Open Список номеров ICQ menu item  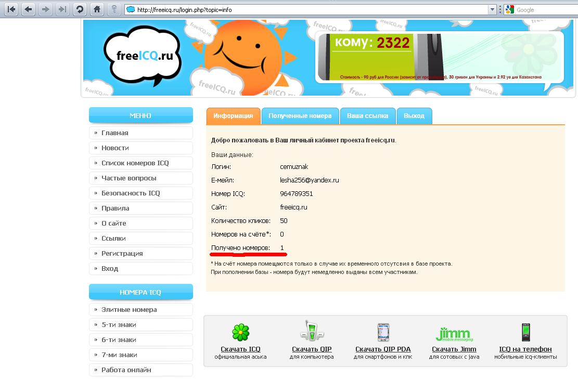(x=141, y=163)
